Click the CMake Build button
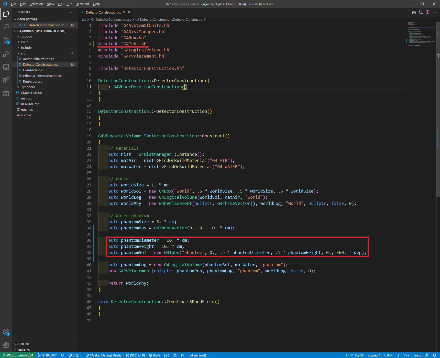440x358 pixels. coord(155,355)
